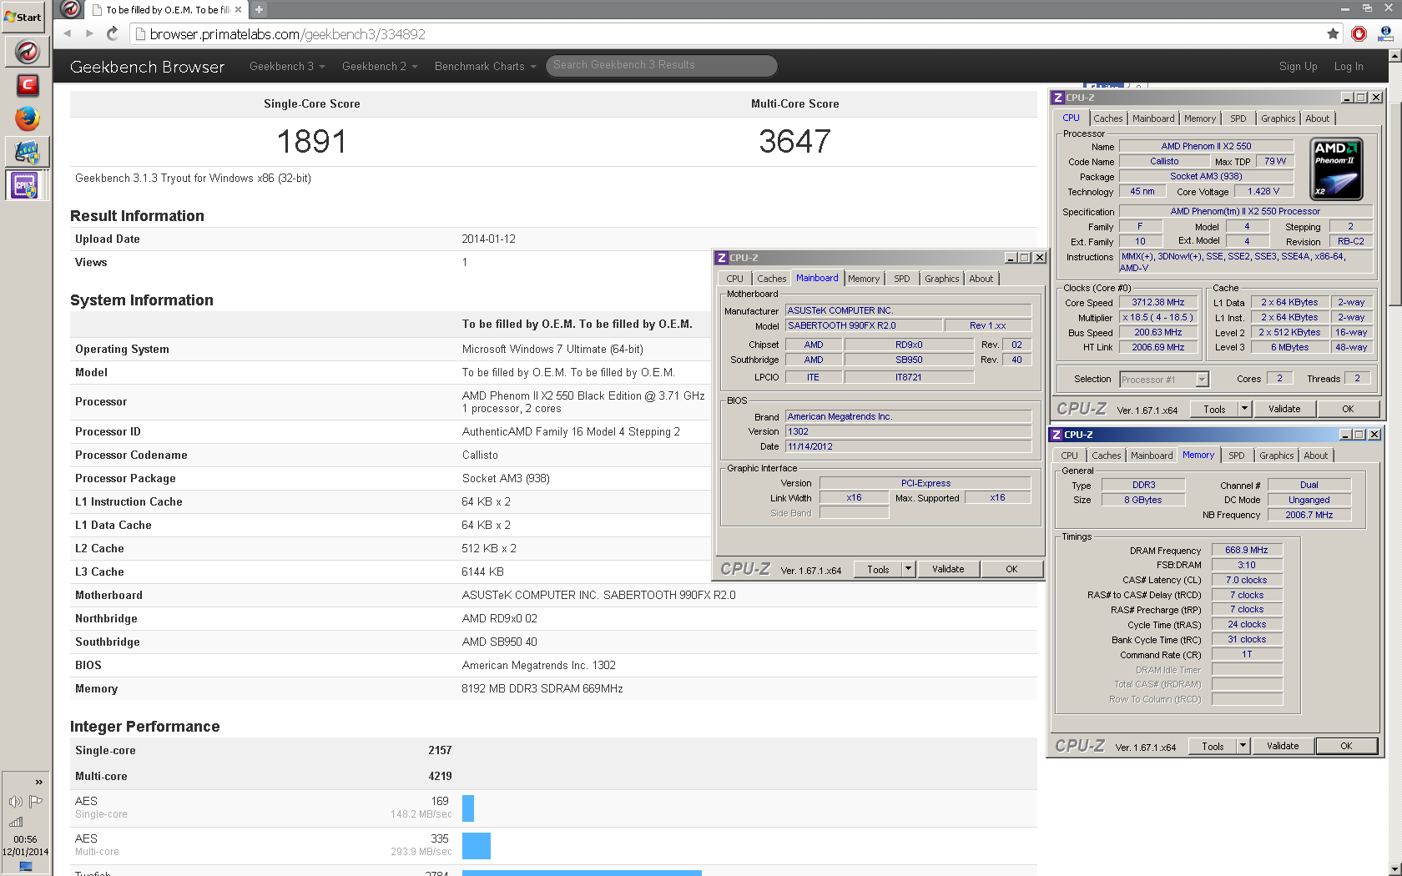Open Tools dropdown arrow in Memory CPU-Z window
Screen dimensions: 1402x876
pyautogui.click(x=1243, y=746)
